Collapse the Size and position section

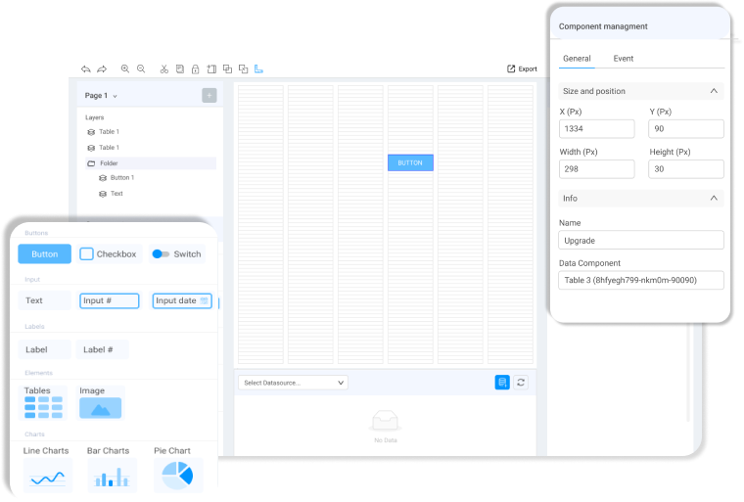714,91
